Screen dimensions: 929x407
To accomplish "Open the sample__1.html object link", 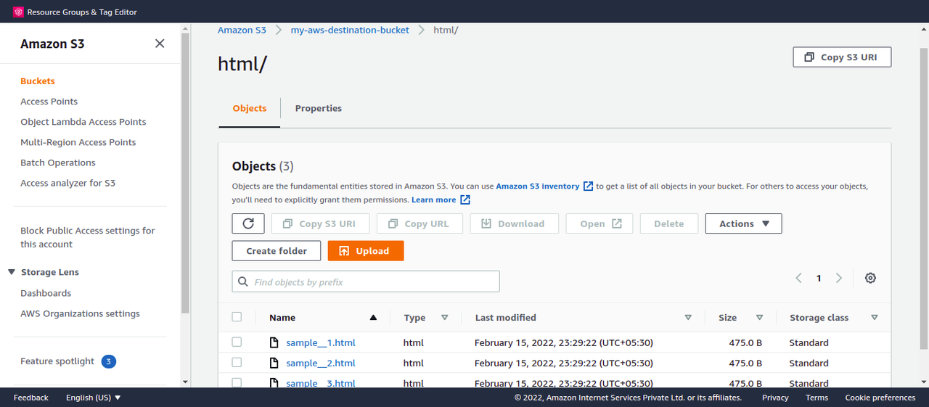I will tap(321, 342).
